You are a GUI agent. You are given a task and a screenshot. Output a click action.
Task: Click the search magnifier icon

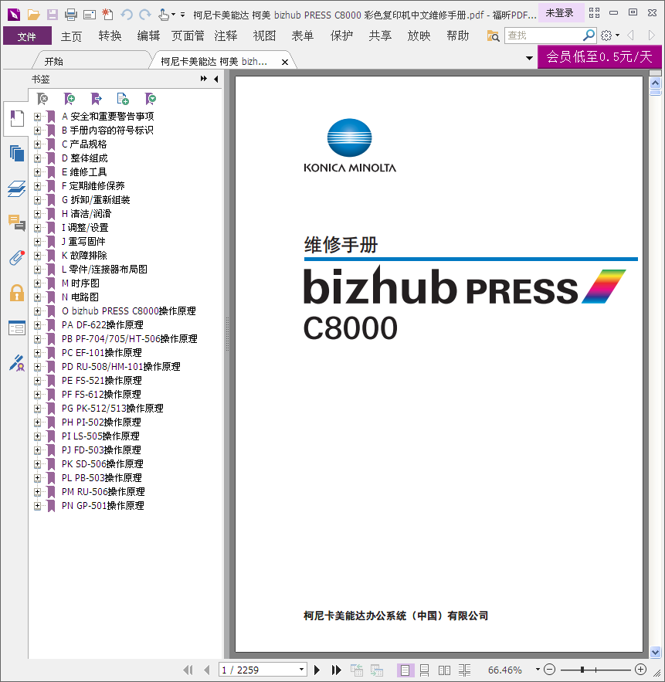click(x=589, y=35)
